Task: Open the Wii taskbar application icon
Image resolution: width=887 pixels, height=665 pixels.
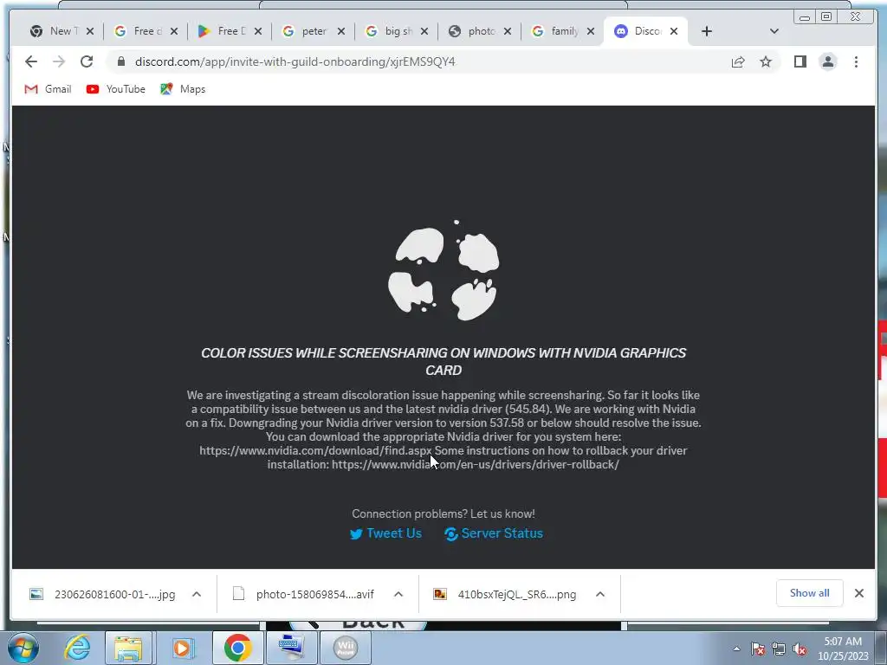Action: point(346,648)
